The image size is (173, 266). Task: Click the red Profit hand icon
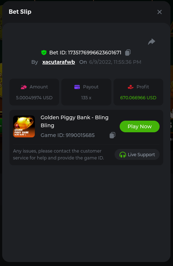(131, 87)
